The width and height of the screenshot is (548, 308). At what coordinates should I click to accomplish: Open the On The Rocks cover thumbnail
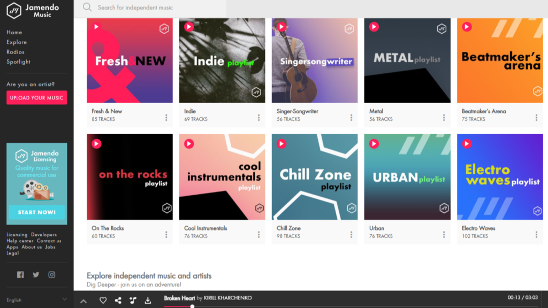coord(130,176)
